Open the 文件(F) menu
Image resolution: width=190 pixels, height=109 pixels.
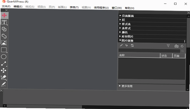pos(6,6)
